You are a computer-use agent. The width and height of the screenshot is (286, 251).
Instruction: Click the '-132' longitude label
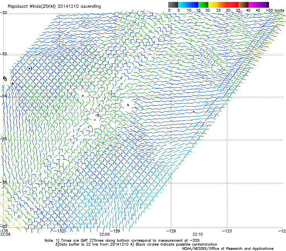(x=60, y=231)
